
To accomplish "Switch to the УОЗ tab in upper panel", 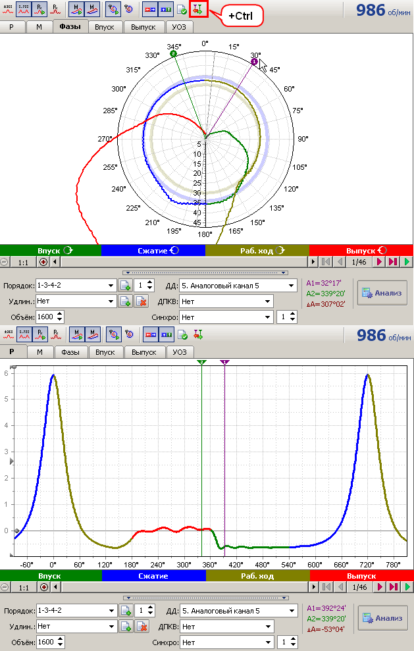I will [179, 27].
